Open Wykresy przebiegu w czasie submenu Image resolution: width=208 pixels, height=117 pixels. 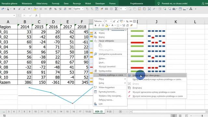110,75
